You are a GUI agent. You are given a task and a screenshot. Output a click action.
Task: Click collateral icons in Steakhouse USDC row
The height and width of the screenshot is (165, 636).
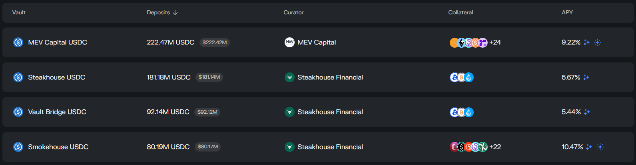pos(461,78)
